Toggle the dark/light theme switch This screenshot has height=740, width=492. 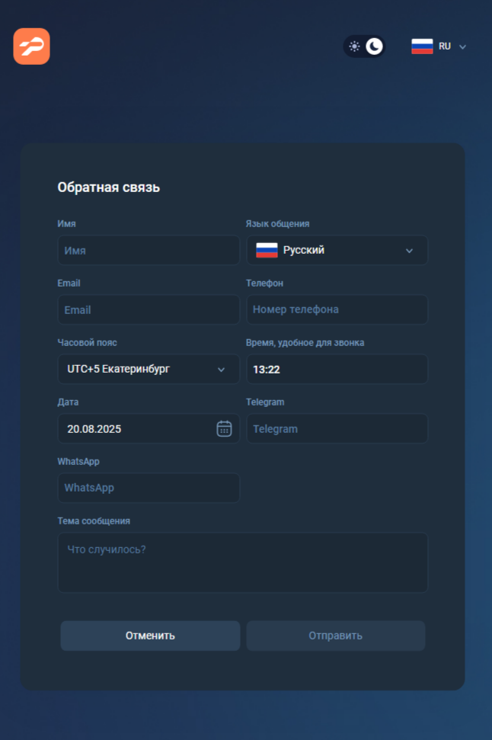[364, 46]
